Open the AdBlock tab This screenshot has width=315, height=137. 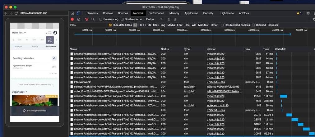[244, 13]
